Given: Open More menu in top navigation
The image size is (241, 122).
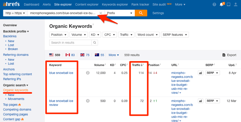Looking at the screenshot, I should tap(180, 5).
